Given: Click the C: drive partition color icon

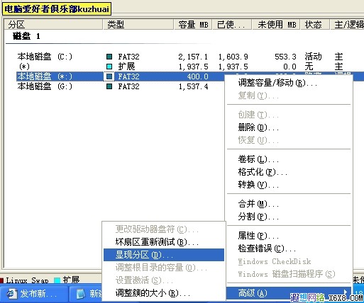Looking at the screenshot, I should tap(109, 57).
